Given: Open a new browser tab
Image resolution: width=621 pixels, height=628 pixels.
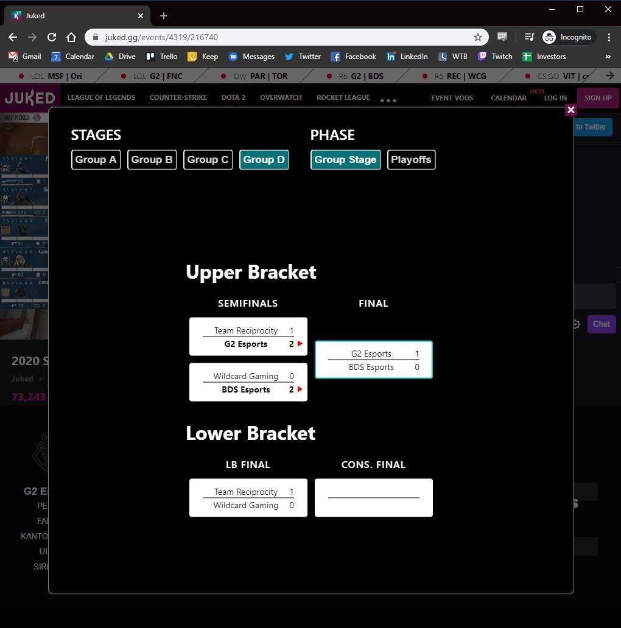Looking at the screenshot, I should (x=163, y=16).
